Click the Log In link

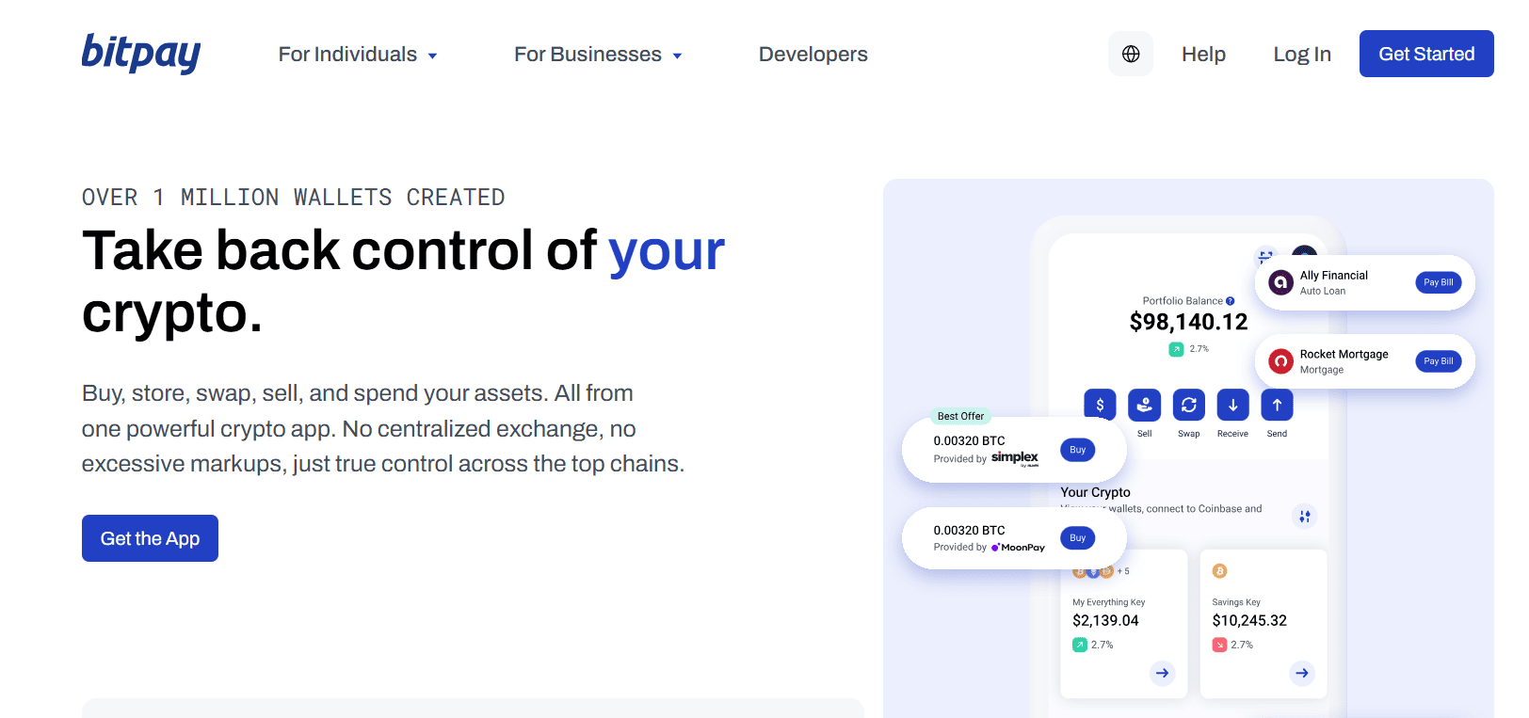[x=1302, y=55]
